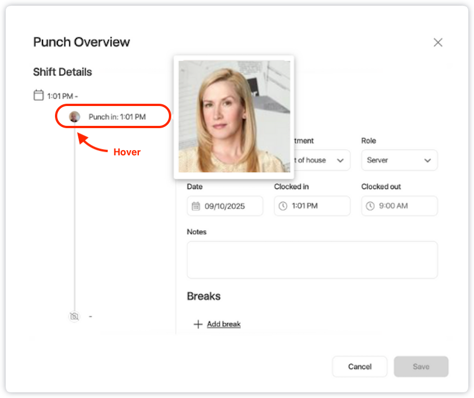Focus the Notes text area

click(312, 260)
